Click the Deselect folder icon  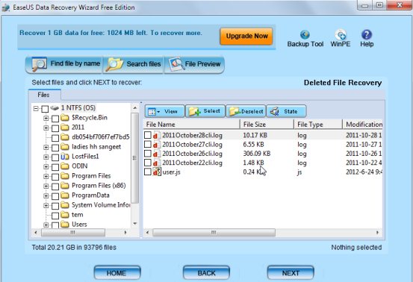[235, 111]
